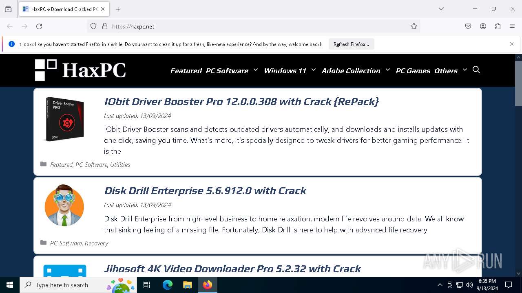Bookmark this page with star icon
This screenshot has width=522, height=293.
pos(414,26)
